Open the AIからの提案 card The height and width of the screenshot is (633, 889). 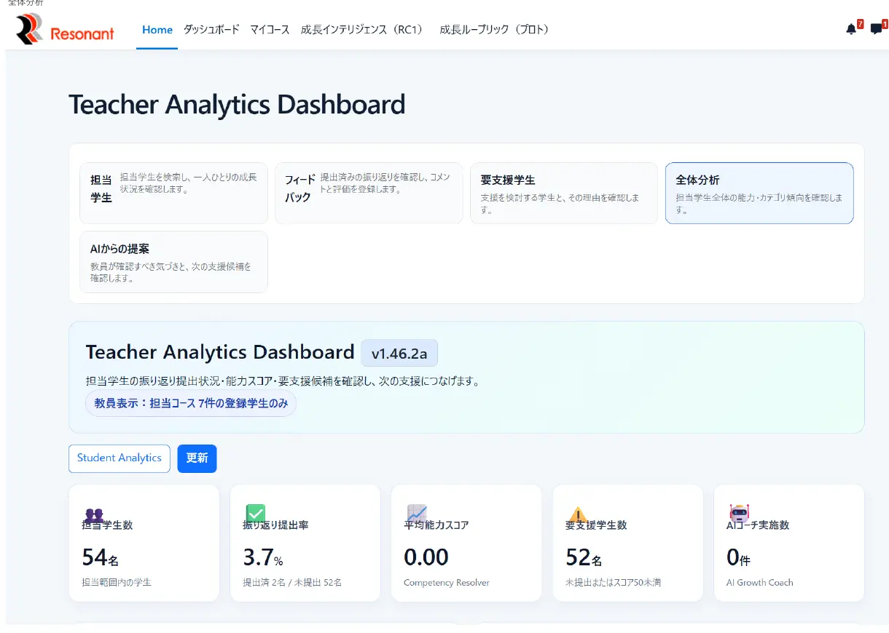tap(173, 262)
